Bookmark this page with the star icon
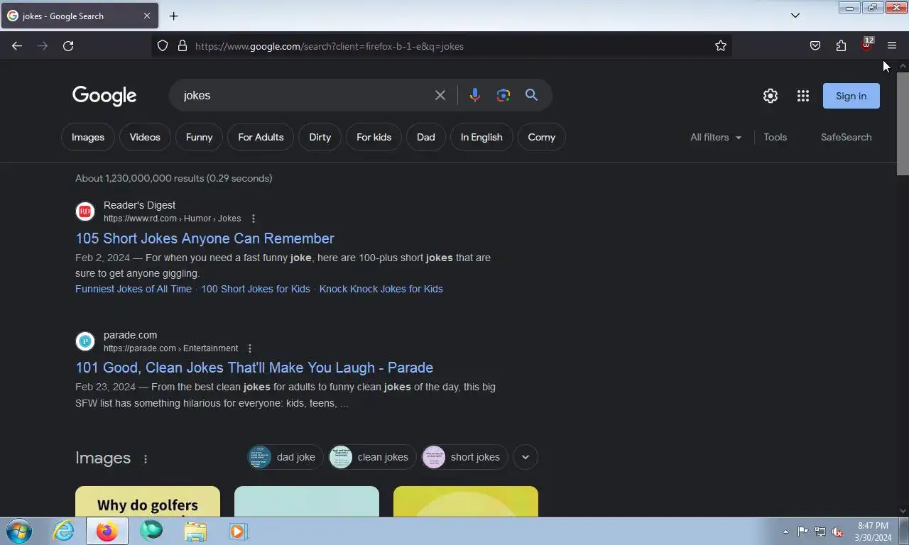The width and height of the screenshot is (909, 545). (x=721, y=46)
